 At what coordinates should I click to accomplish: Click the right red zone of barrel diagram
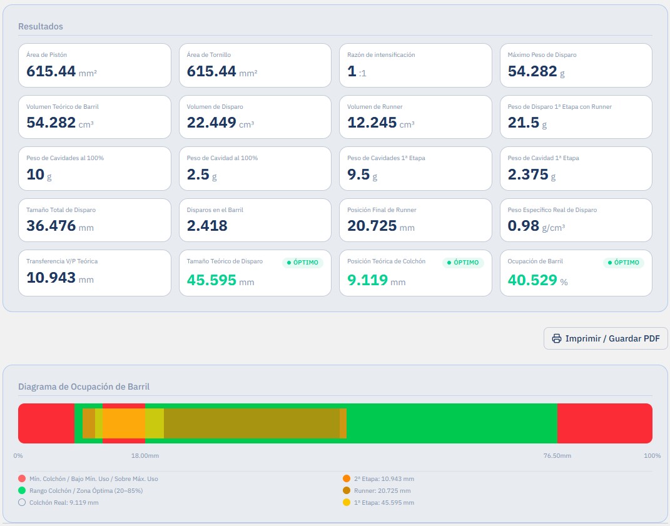pos(604,423)
